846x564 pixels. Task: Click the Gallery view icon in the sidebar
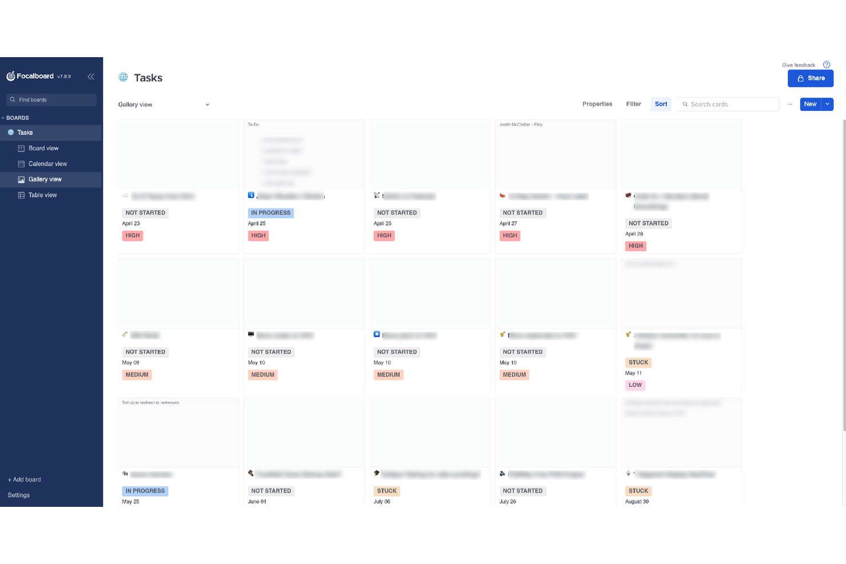tap(21, 179)
